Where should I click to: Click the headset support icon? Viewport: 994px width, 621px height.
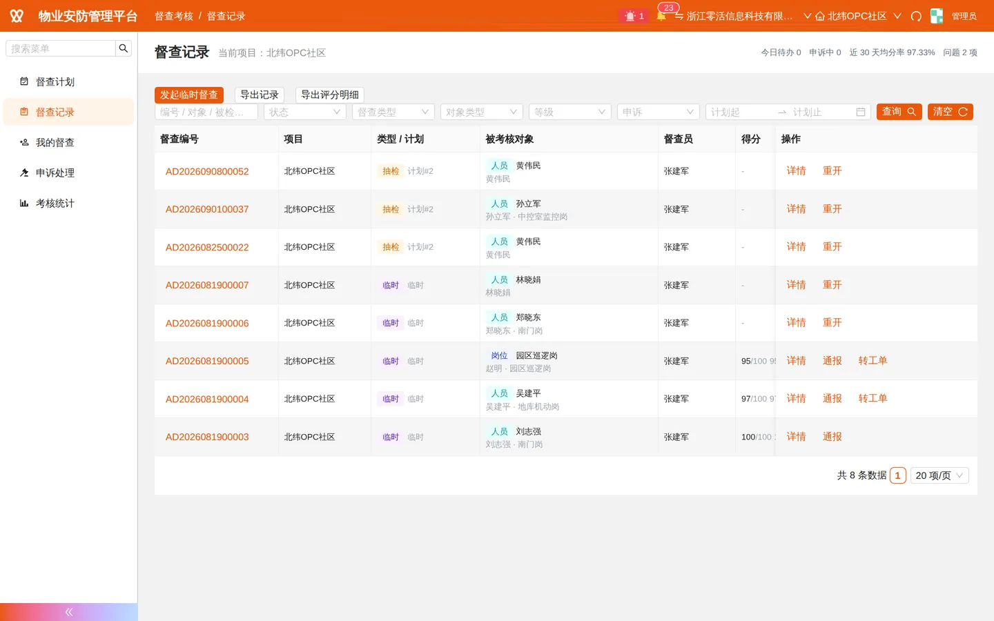tap(916, 16)
